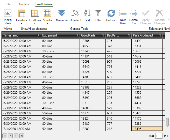Switch to the Runtime tab
Image resolution: width=170 pixels, height=140 pixels.
[x=25, y=4]
